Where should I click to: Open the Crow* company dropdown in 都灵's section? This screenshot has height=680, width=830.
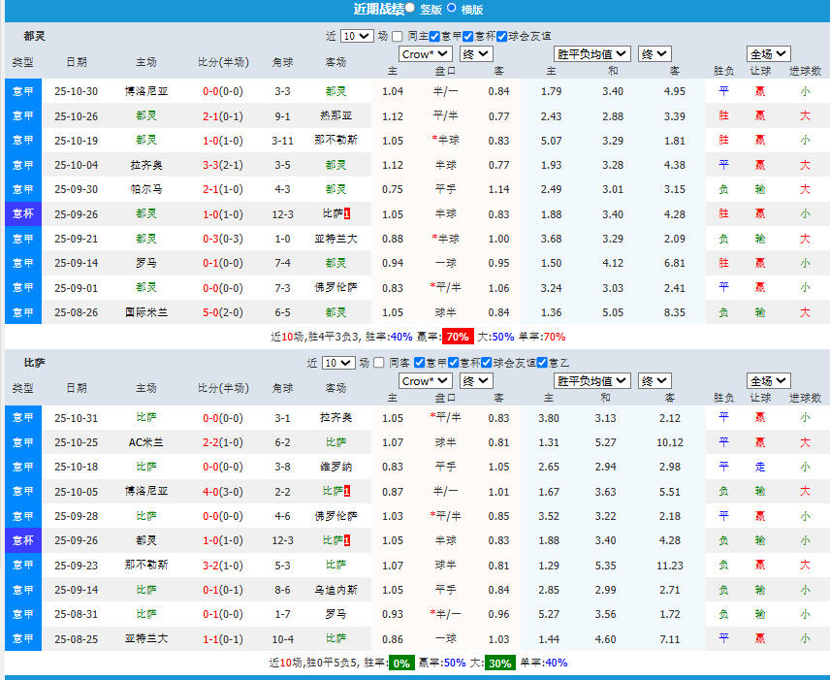tap(425, 54)
